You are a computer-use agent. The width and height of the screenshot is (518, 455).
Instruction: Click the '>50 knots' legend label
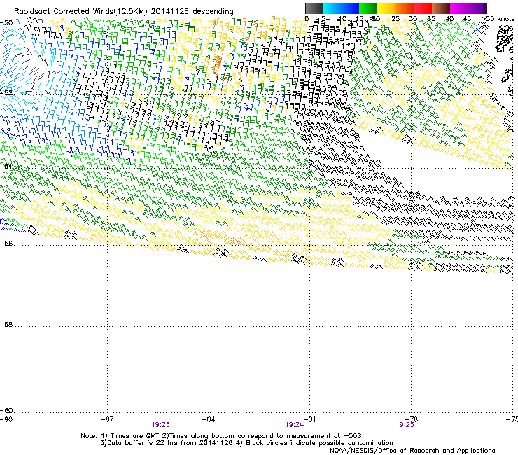click(x=498, y=19)
